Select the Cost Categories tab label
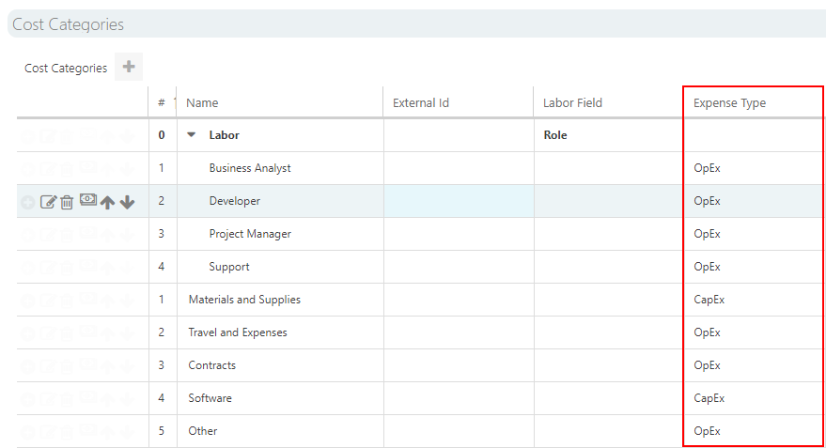 66,68
